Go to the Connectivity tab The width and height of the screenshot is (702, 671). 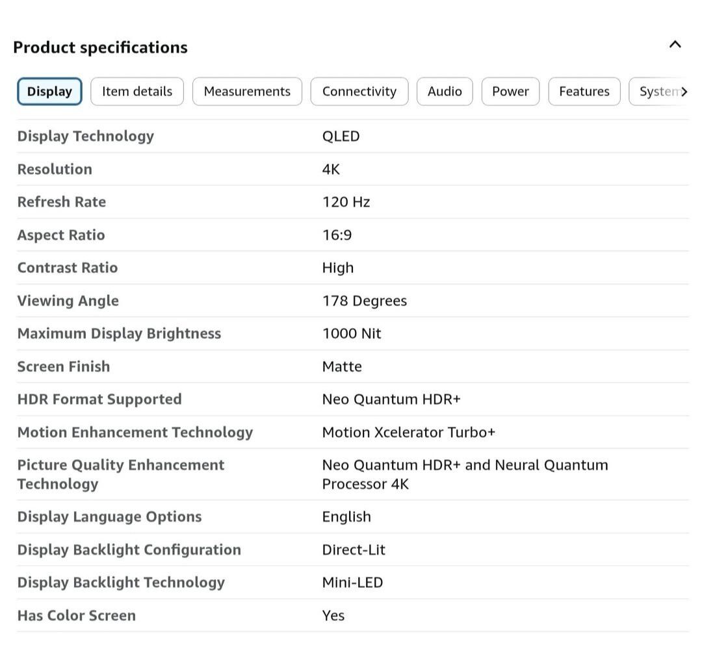coord(359,92)
